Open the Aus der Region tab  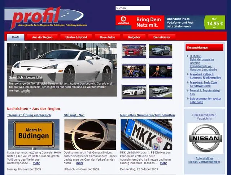tap(42, 37)
